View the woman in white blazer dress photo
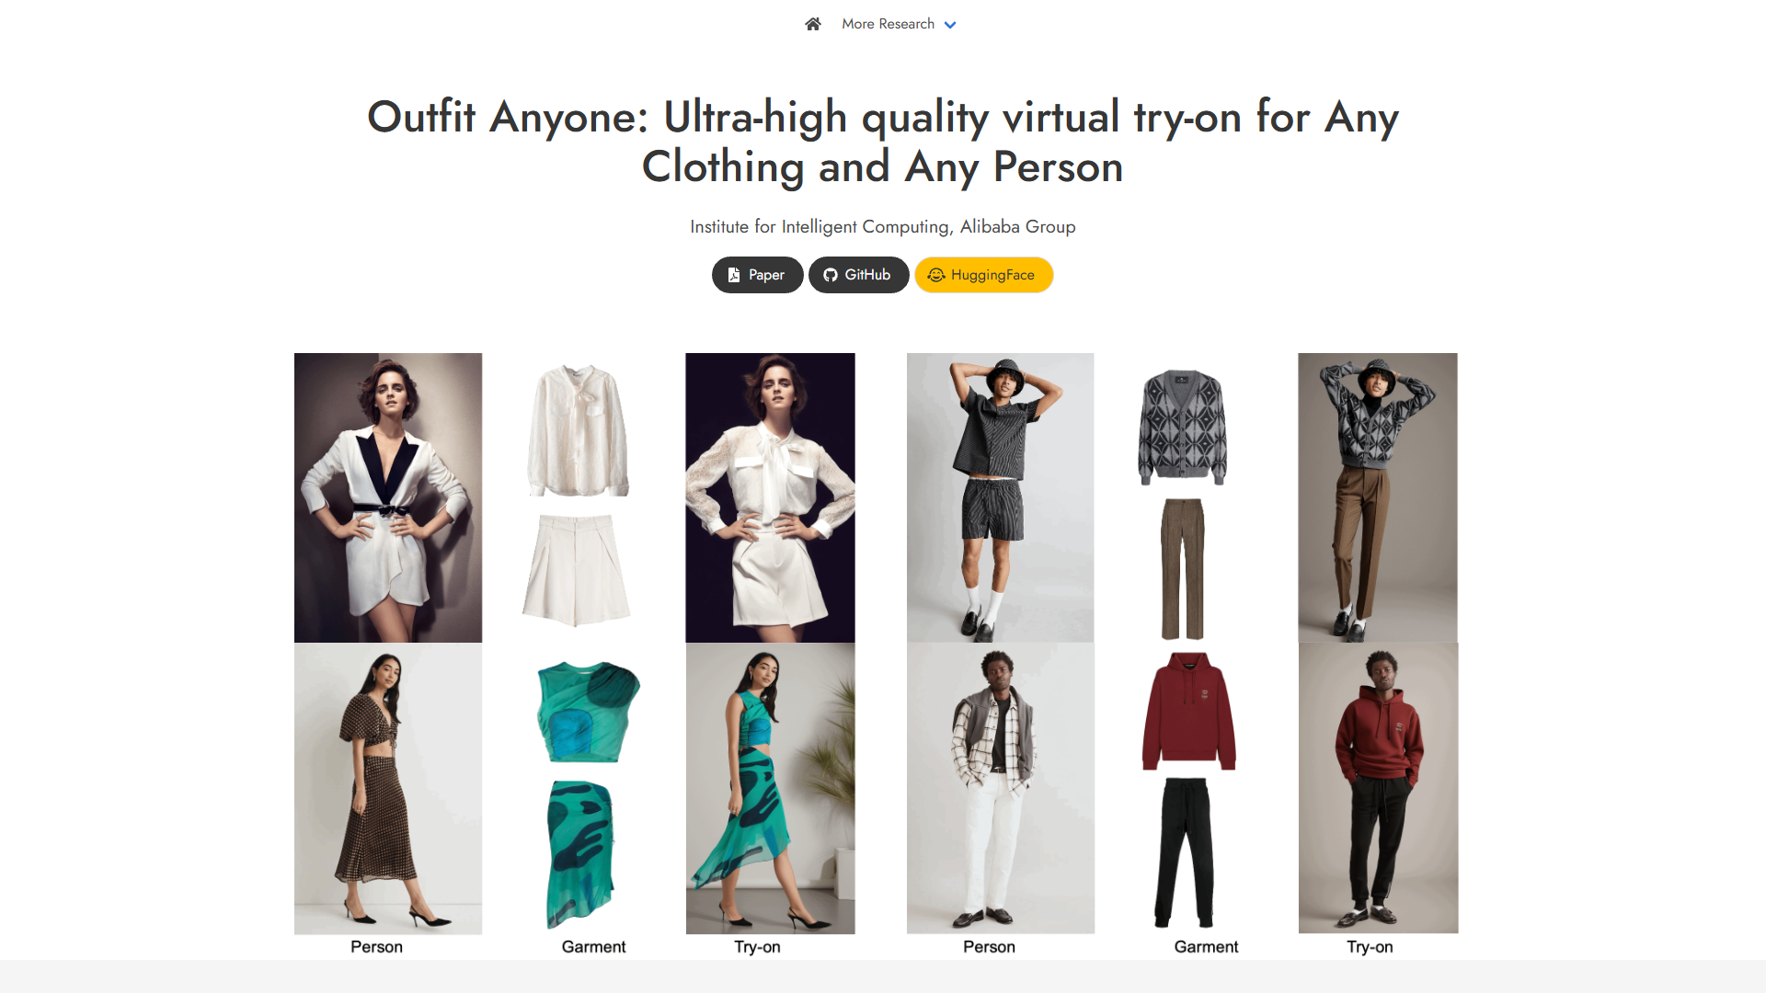The height and width of the screenshot is (993, 1766). 388,497
